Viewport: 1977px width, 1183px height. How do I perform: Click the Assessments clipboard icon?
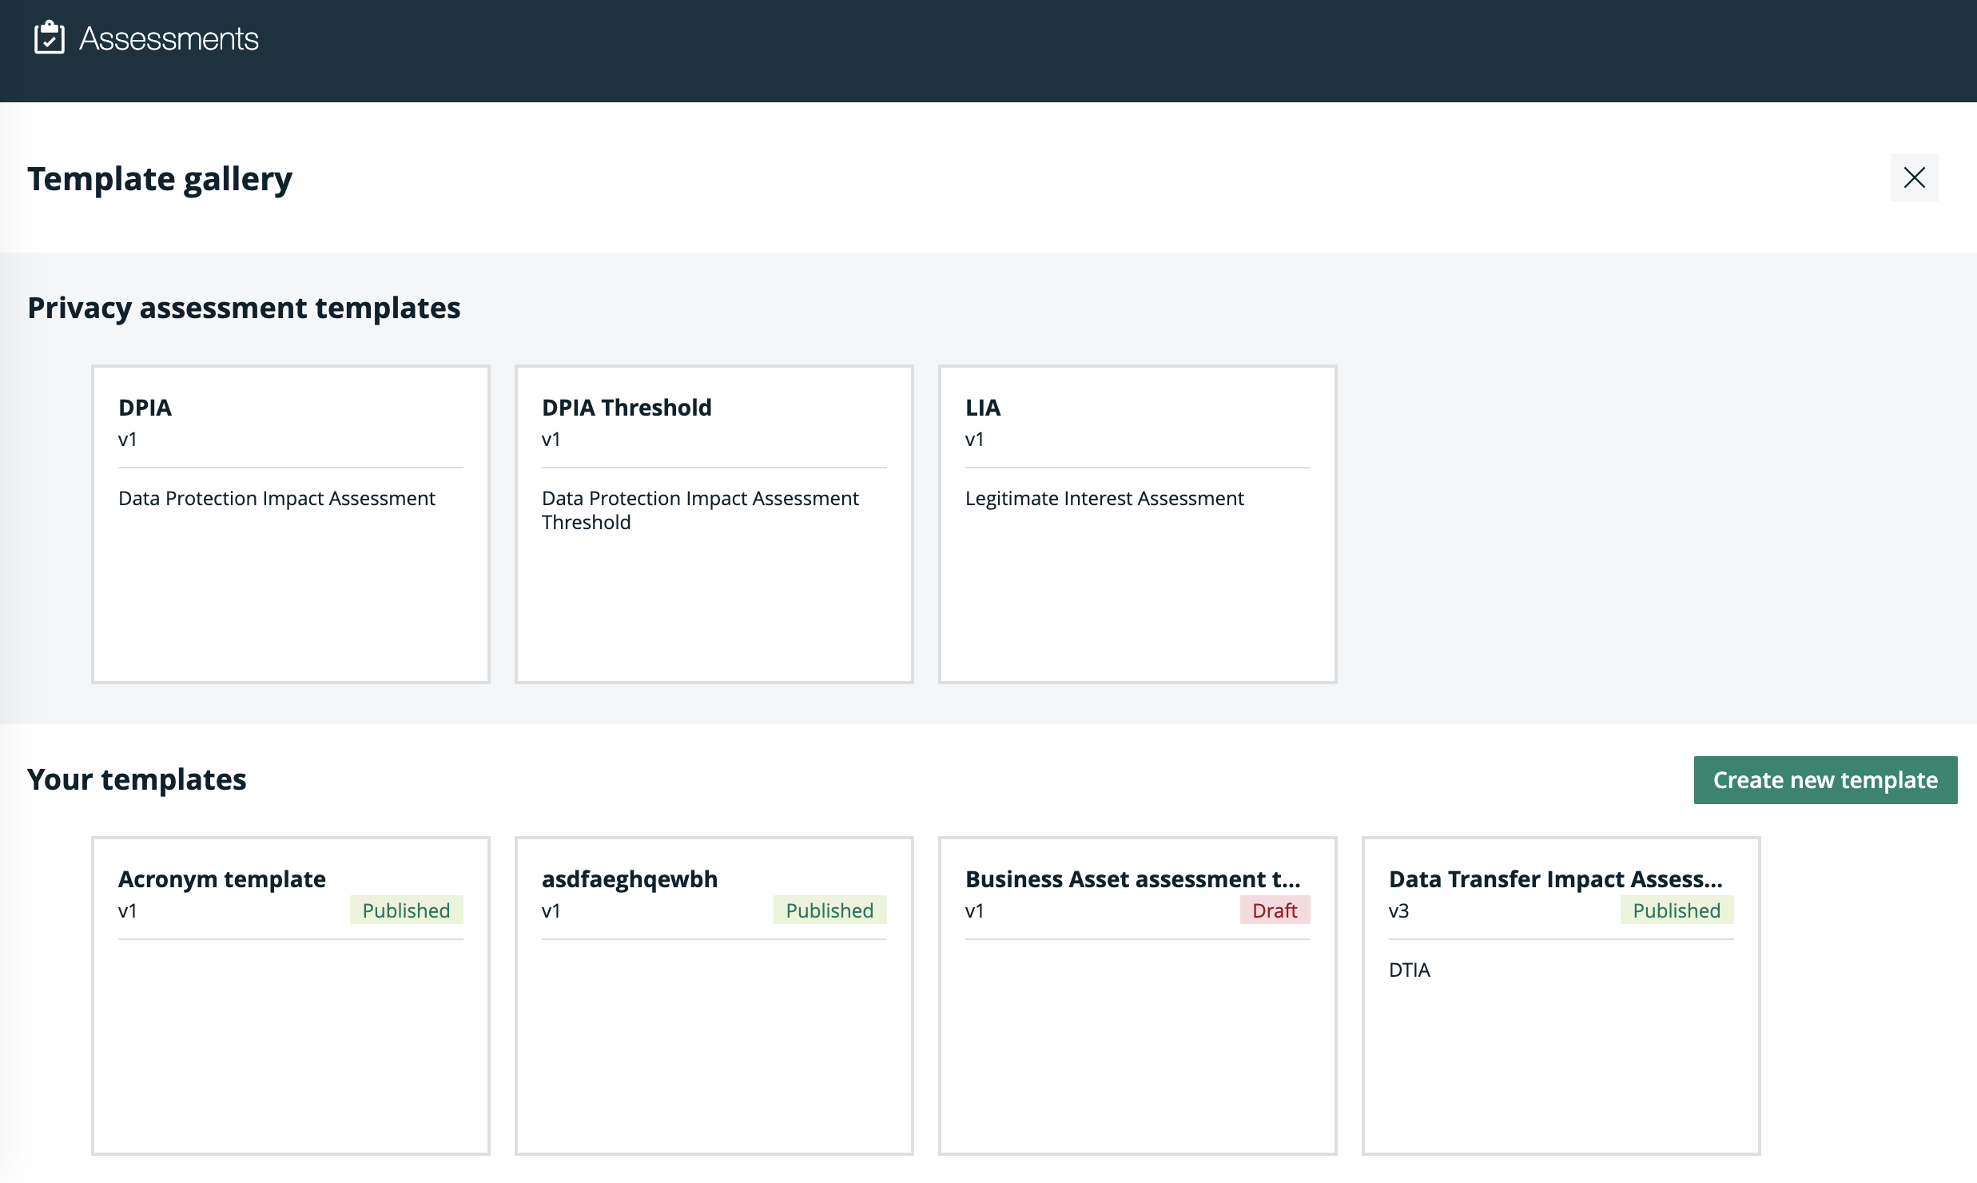(49, 38)
